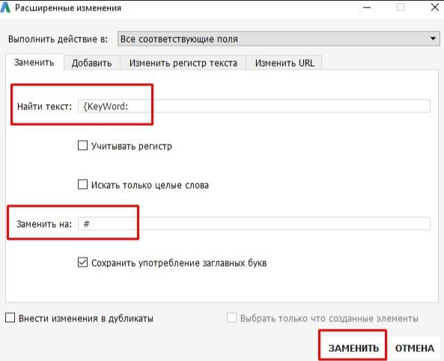Maximize the Расширенные изменения window
Viewport: 444px width, 361px height.
(x=401, y=7)
